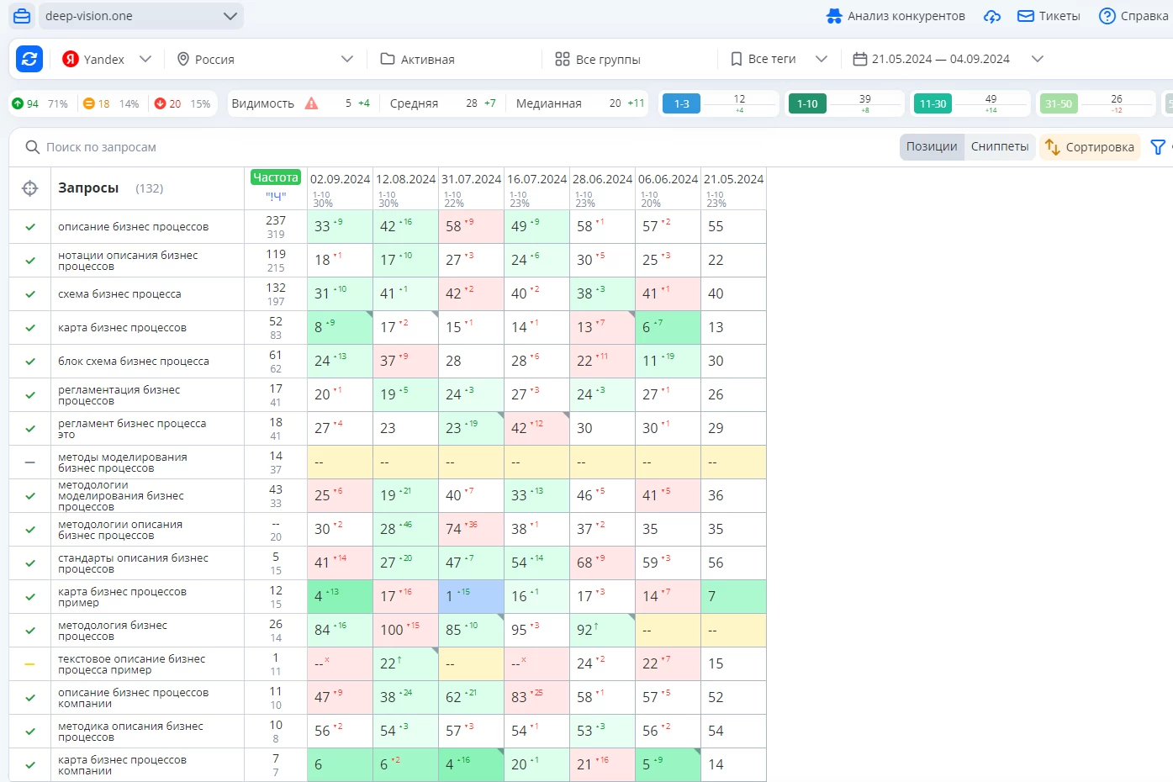Click the project briefcase icon
Image resolution: width=1173 pixels, height=782 pixels.
pyautogui.click(x=22, y=16)
